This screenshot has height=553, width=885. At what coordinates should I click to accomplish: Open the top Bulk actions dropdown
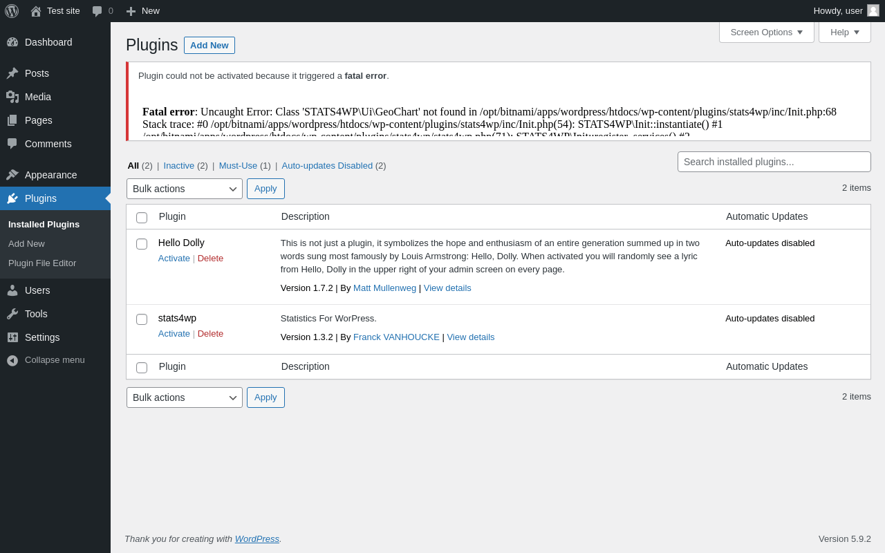(185, 189)
